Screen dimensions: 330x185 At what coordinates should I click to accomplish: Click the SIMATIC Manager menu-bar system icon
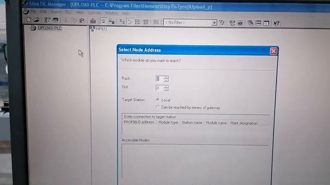[x=26, y=11]
